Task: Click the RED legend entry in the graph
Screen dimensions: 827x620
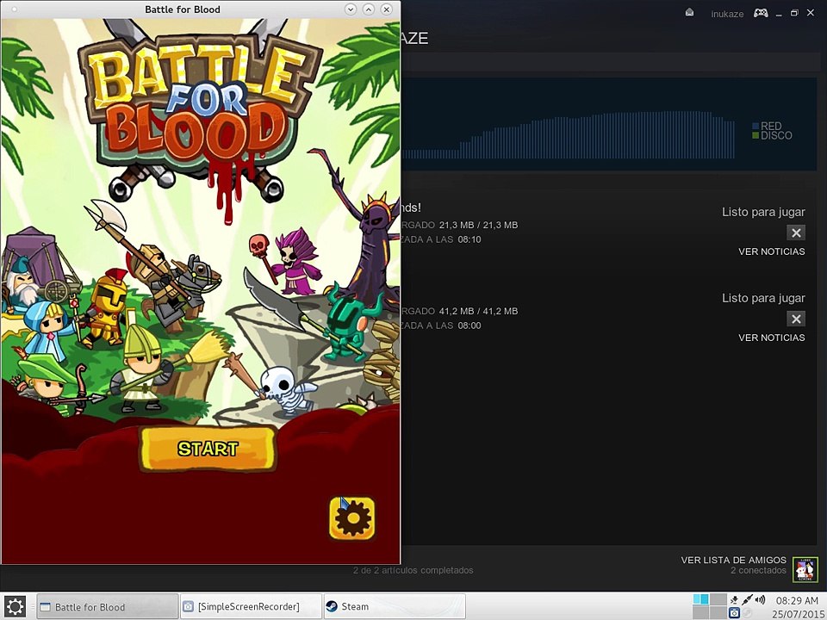Action: point(767,126)
